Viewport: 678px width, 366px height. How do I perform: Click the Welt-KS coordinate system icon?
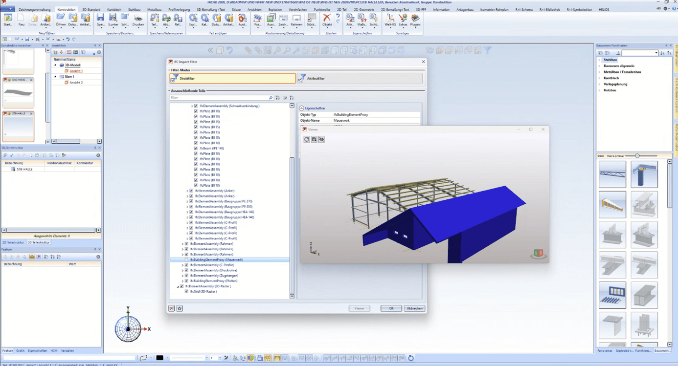click(390, 20)
